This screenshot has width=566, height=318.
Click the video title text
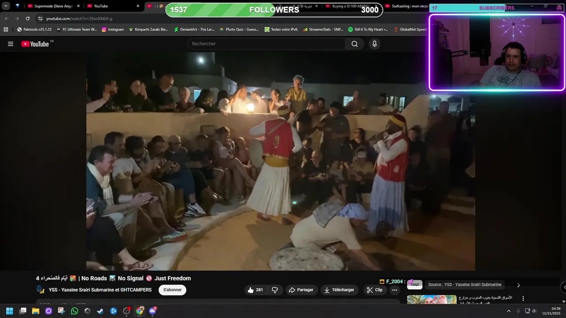(113, 278)
